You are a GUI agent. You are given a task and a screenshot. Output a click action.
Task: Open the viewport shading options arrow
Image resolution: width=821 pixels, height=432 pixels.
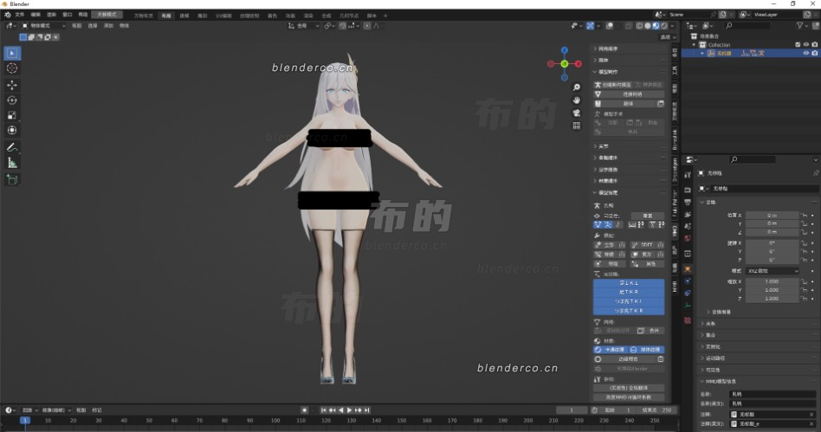pos(673,26)
